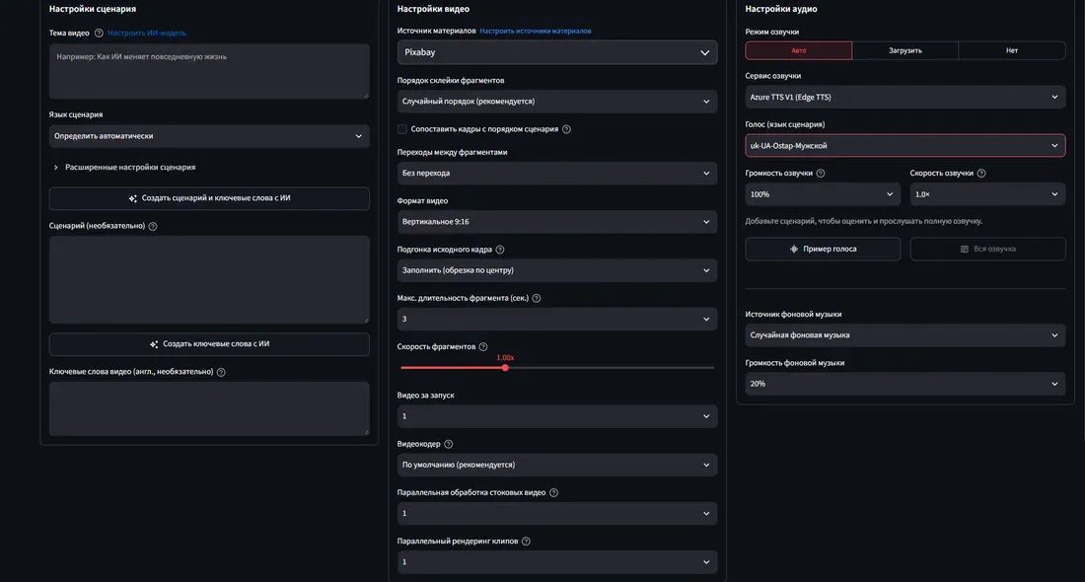Open help icon next to Тема видео
This screenshot has height=582, width=1085.
coord(99,34)
